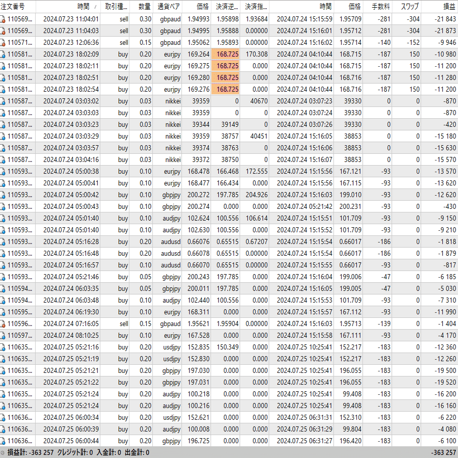Screen dimensions: 458x458
Task: Click クレジット計: 0 in status bar
Action: (75, 453)
